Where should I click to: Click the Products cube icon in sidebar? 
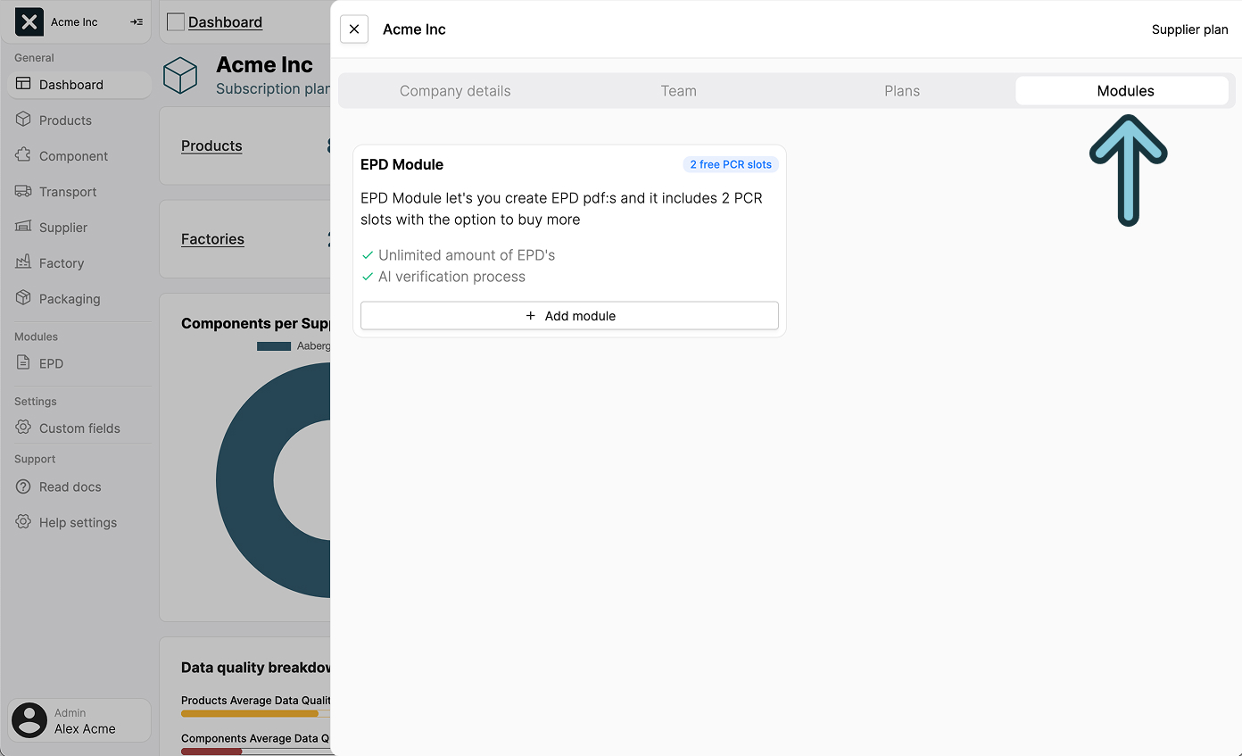point(23,120)
